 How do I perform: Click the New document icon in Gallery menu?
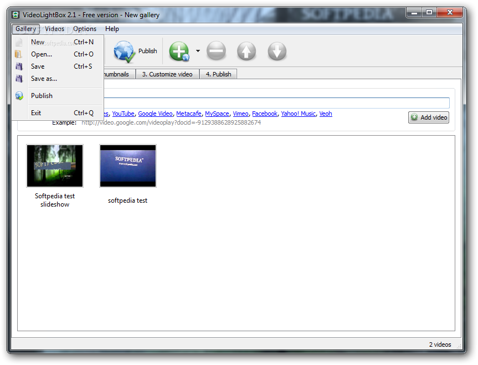19,42
